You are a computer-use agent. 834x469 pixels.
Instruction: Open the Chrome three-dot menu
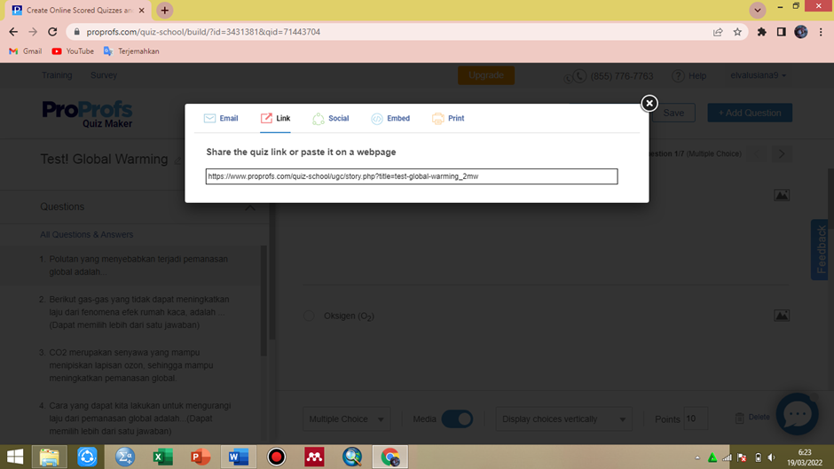coord(821,32)
